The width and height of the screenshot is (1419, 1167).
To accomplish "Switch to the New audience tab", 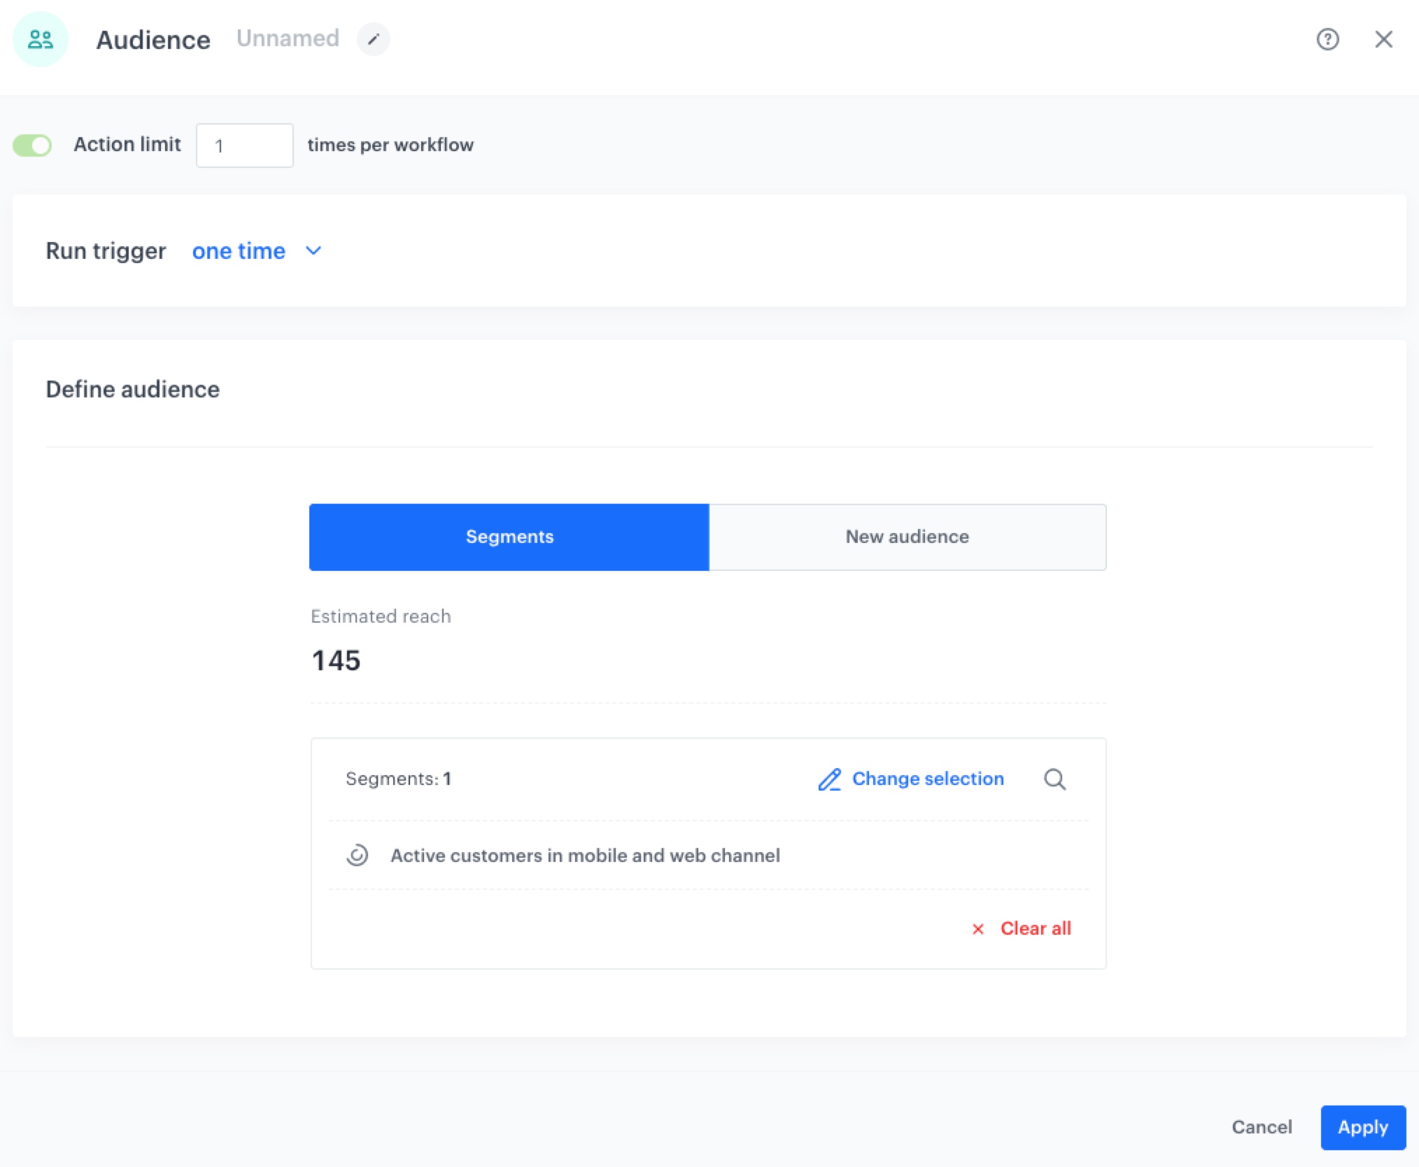I will [907, 537].
